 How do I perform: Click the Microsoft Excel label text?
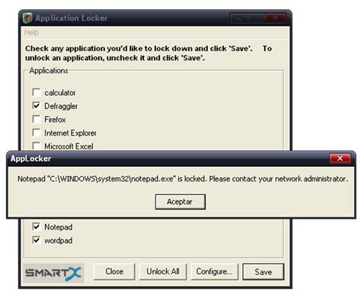coord(69,146)
